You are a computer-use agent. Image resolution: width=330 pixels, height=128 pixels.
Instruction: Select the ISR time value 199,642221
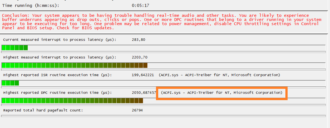(x=143, y=75)
